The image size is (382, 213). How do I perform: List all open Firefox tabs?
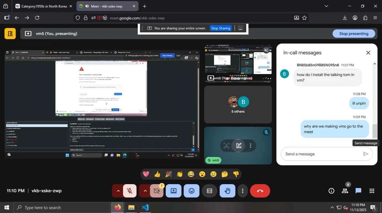[326, 6]
